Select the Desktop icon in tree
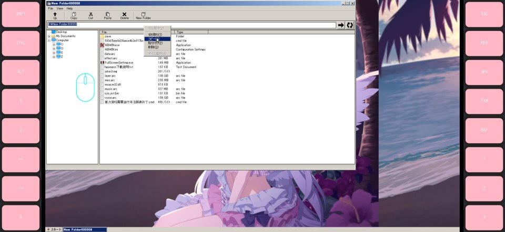 coord(54,32)
